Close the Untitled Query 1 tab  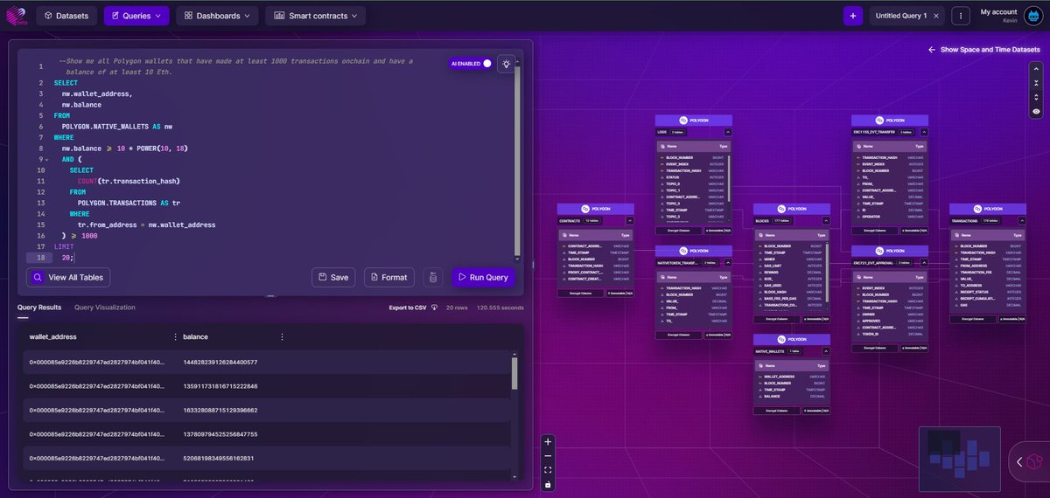[936, 16]
